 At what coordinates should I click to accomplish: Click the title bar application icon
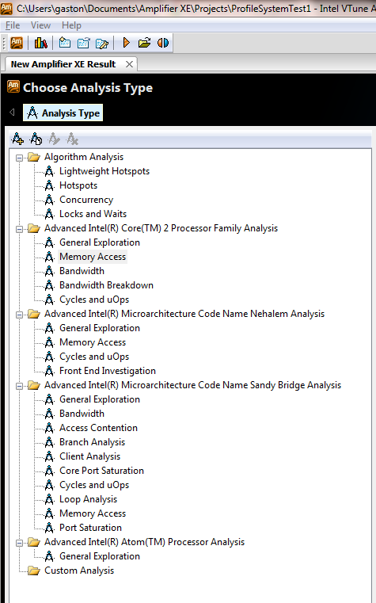pos(6,8)
